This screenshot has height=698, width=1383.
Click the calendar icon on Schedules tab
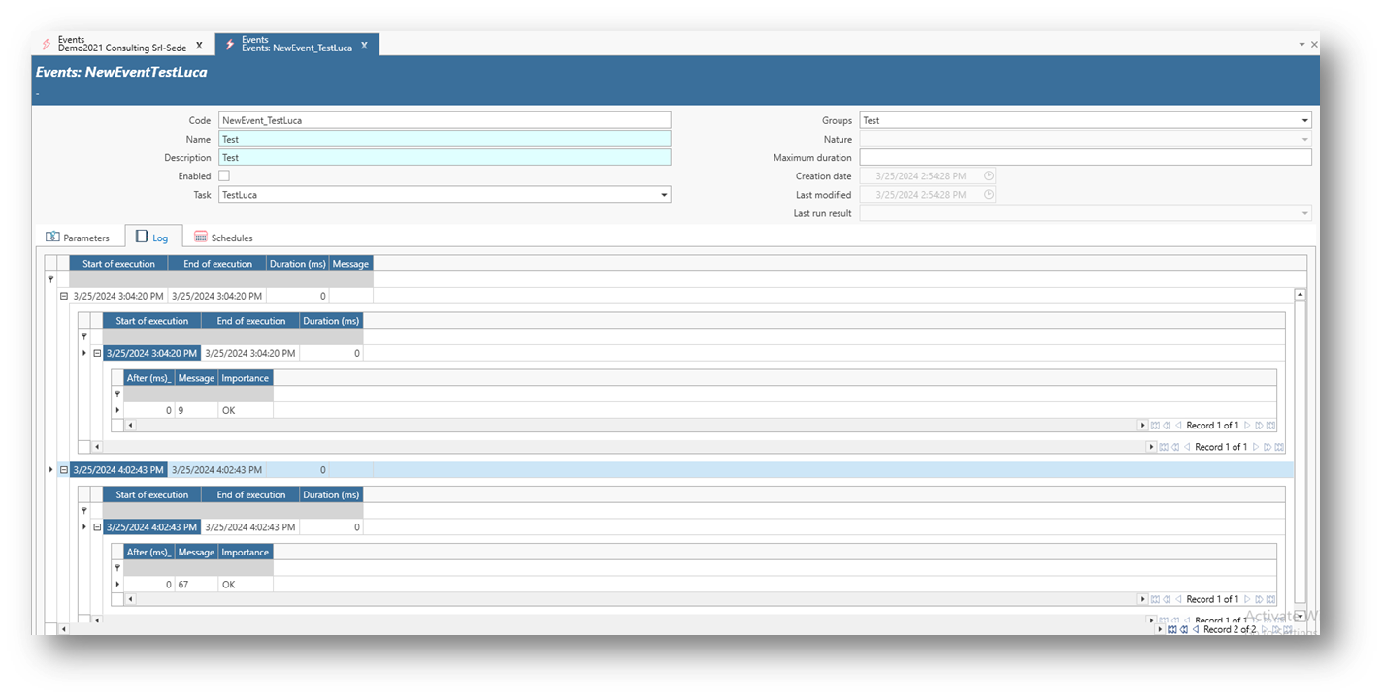pos(201,238)
